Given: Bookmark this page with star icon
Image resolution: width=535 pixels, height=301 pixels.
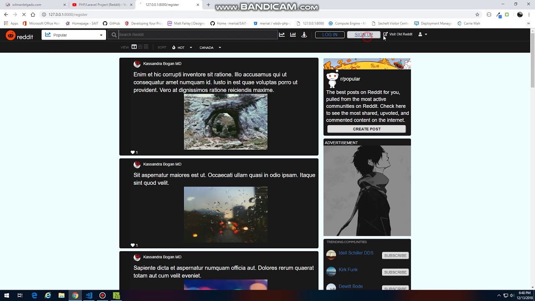Looking at the screenshot, I should pos(477,14).
